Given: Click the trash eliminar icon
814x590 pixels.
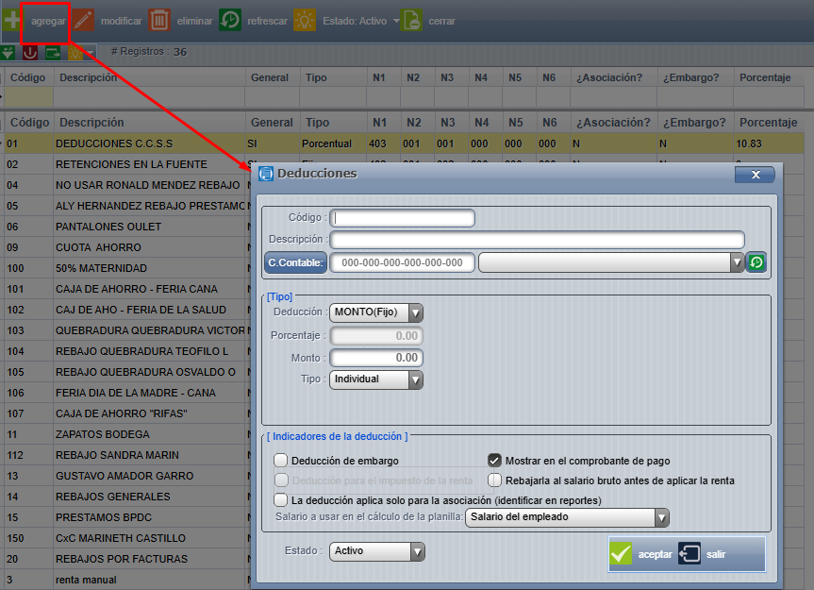Looking at the screenshot, I should (159, 21).
